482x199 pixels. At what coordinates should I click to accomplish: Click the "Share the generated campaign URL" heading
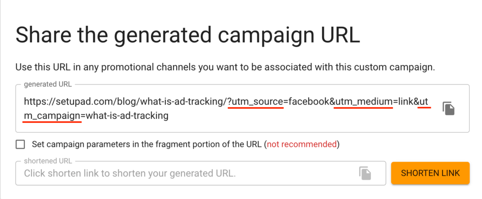click(188, 36)
